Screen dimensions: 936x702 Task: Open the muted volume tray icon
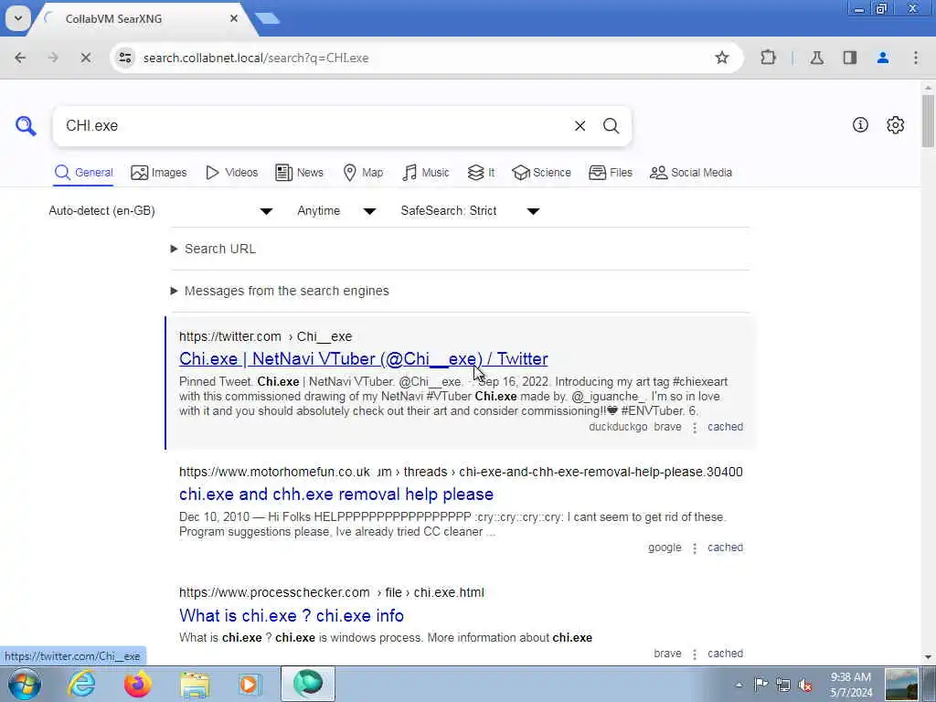[805, 685]
